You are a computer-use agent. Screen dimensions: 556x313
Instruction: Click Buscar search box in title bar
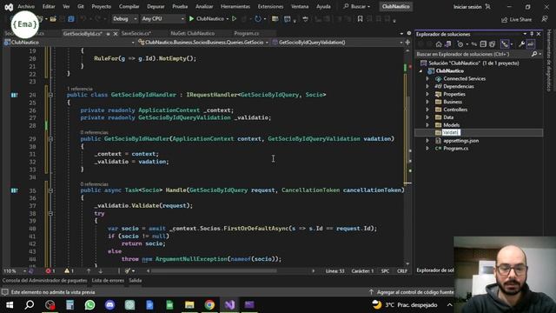(x=357, y=6)
